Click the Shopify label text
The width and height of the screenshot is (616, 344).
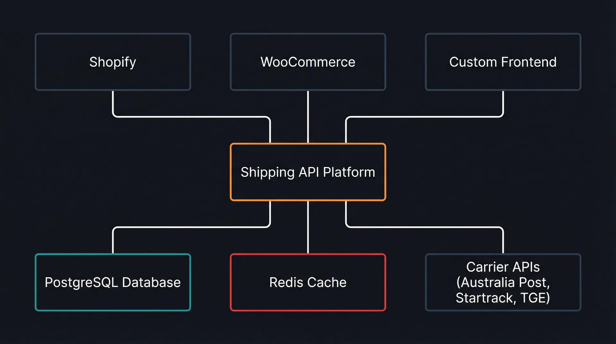coord(113,62)
